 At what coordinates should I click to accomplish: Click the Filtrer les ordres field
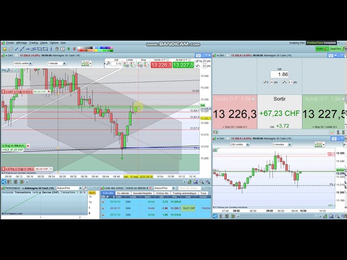tap(189, 188)
